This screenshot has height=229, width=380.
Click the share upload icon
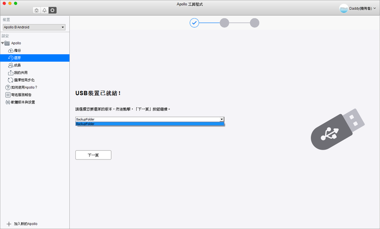point(10,73)
